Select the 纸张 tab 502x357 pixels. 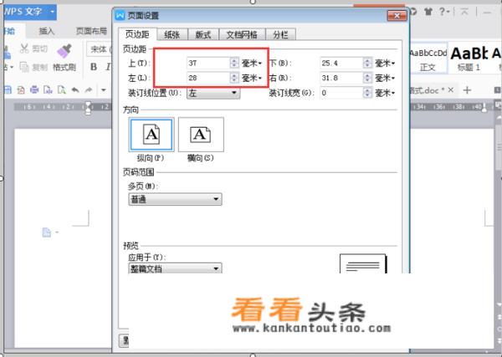click(x=172, y=34)
